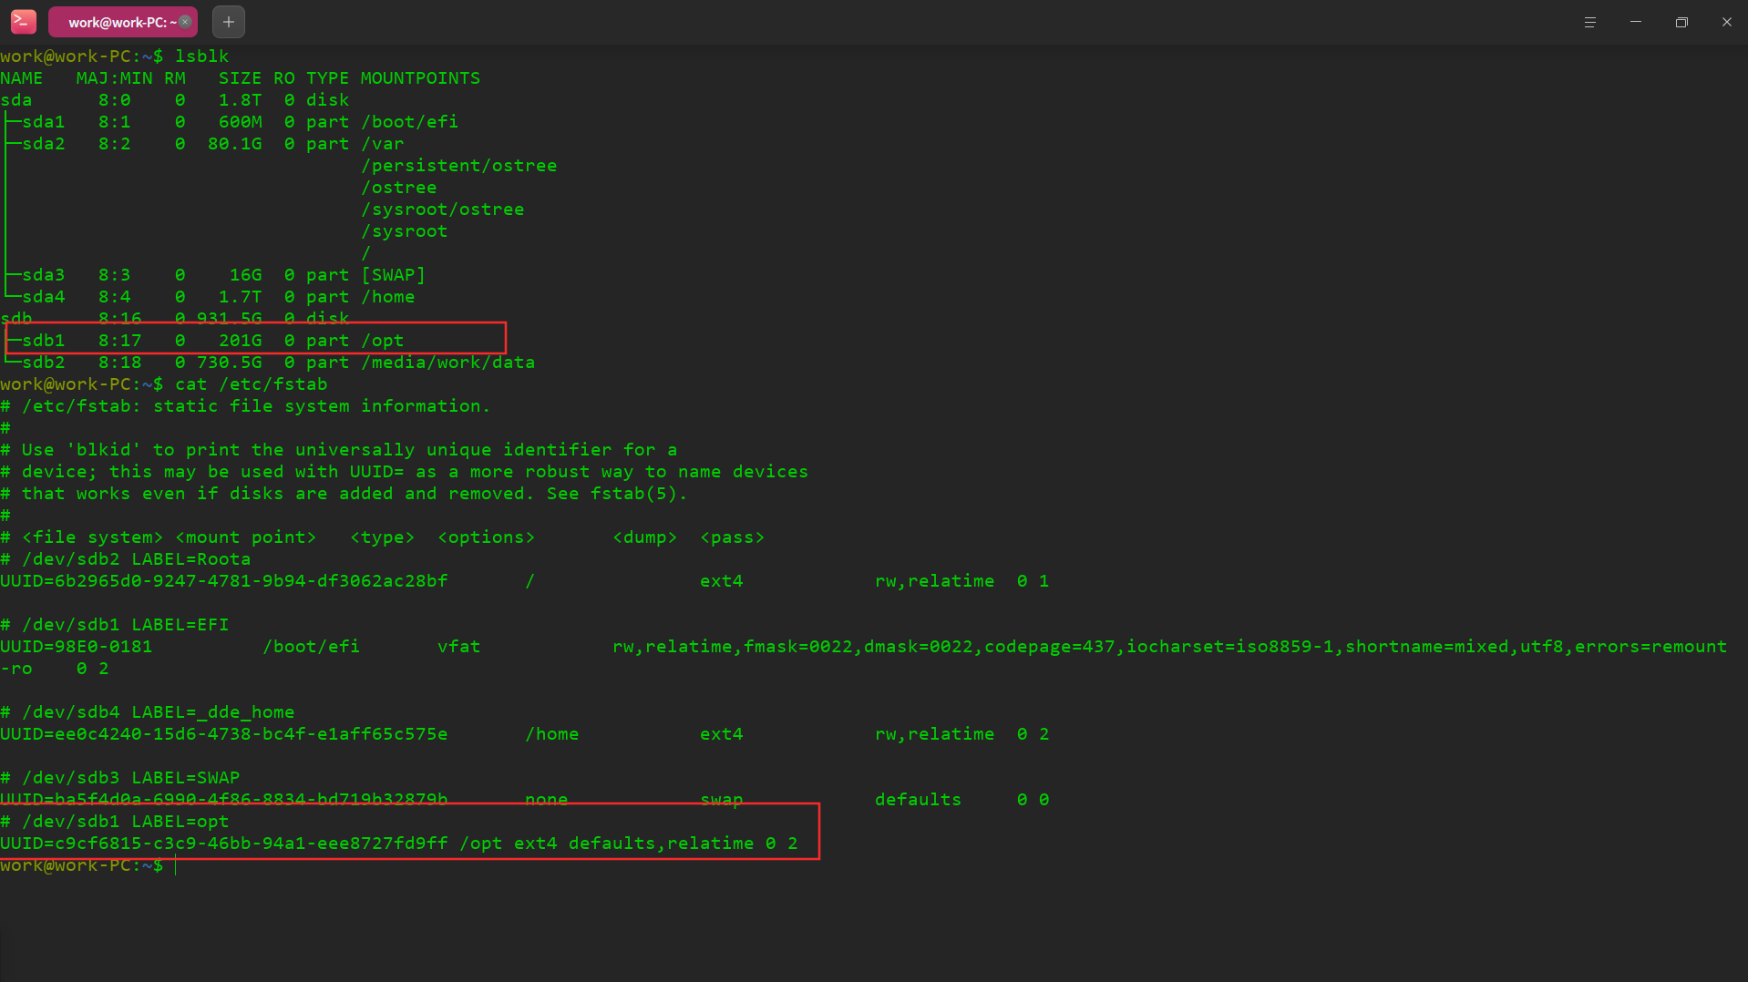
Task: Minimize the terminal window
Action: [x=1636, y=22]
